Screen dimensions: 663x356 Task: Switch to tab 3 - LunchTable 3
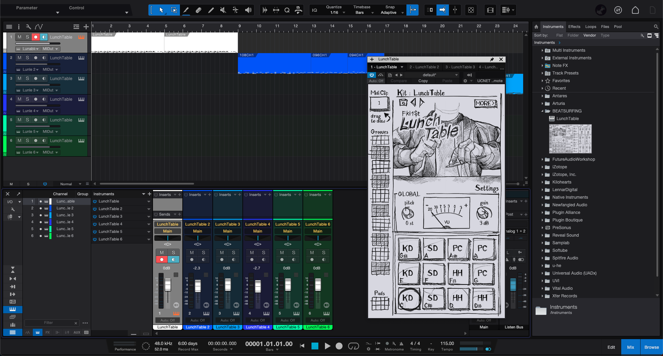pyautogui.click(x=460, y=67)
